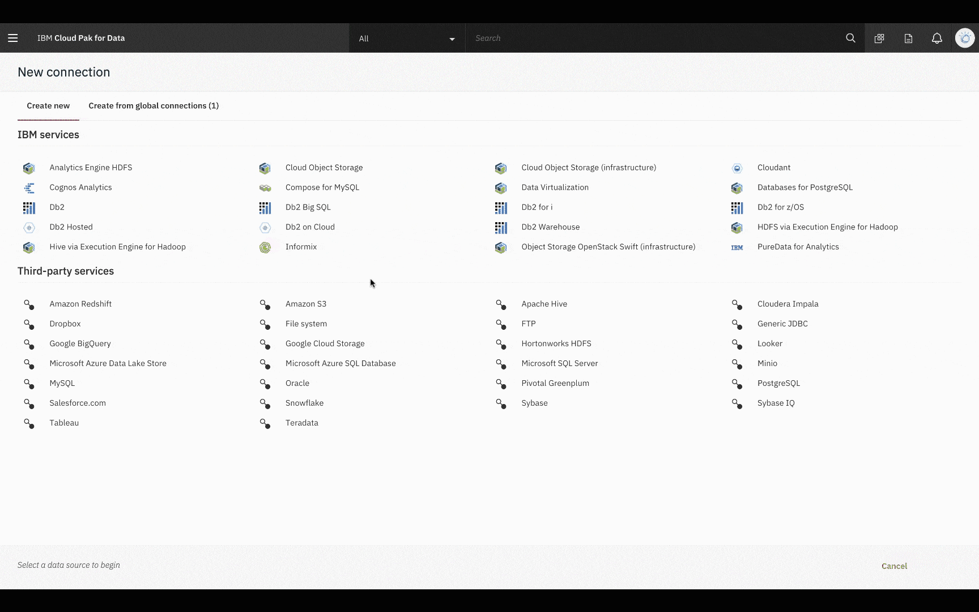
Task: Click the PureData for Analytics IBM icon
Action: [x=737, y=247]
